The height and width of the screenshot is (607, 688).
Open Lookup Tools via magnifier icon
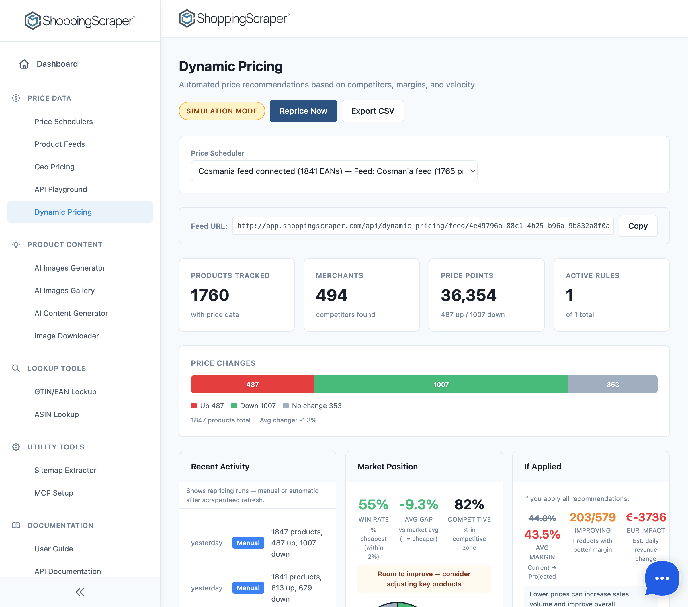point(16,368)
